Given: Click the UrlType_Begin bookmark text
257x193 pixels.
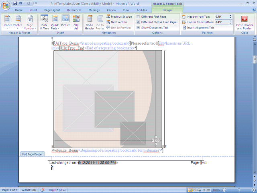Looking at the screenshot, I should coord(66,43).
